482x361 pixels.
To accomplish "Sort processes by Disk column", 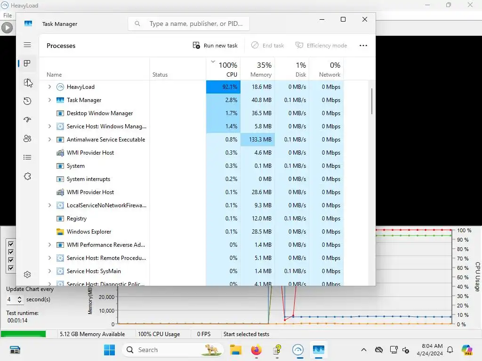I will click(x=292, y=69).
